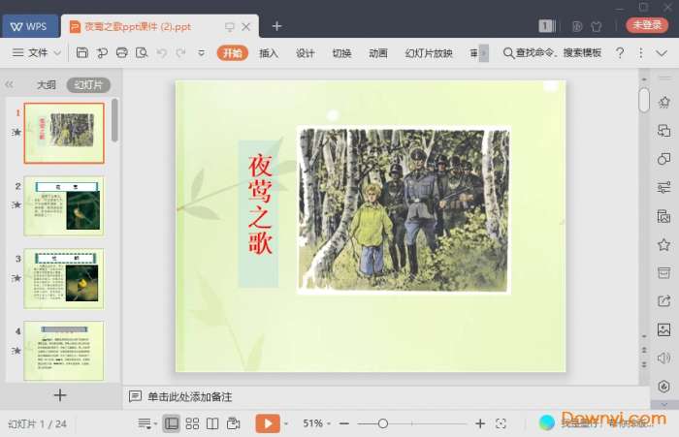Open the favorites star outline in right sidebar
This screenshot has height=437, width=679.
click(663, 245)
